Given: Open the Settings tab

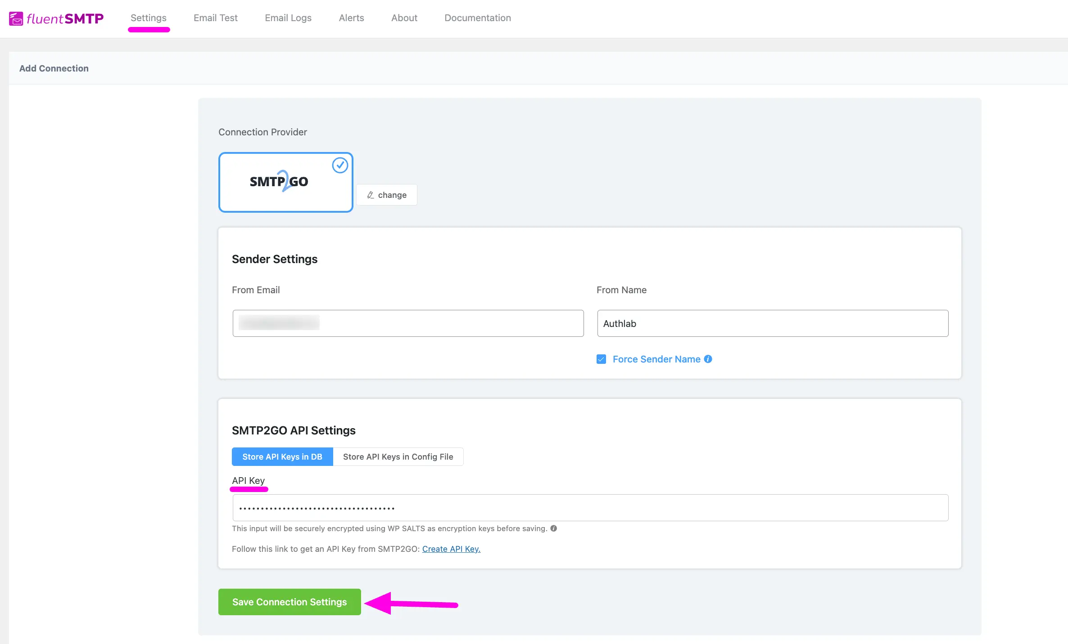Looking at the screenshot, I should (149, 18).
